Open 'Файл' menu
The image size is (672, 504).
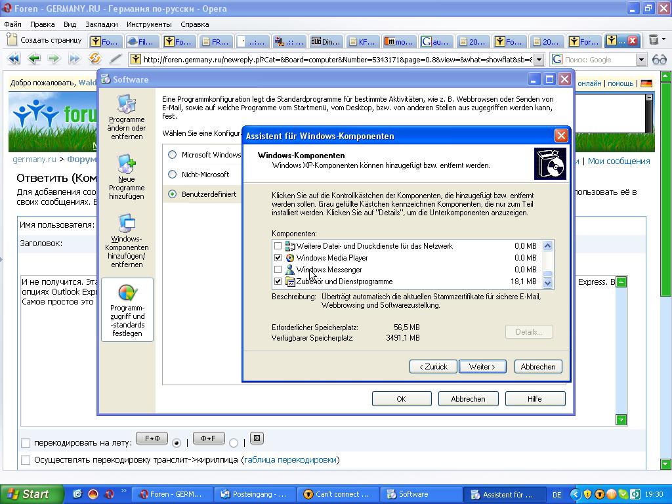pyautogui.click(x=13, y=24)
